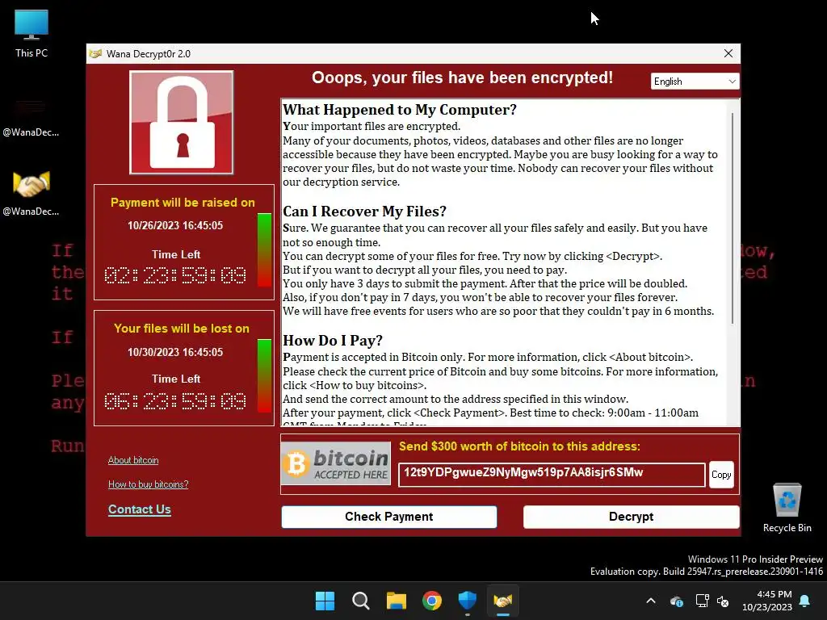Open the Recycle Bin on desktop
This screenshot has height=620, width=827.
pyautogui.click(x=787, y=508)
